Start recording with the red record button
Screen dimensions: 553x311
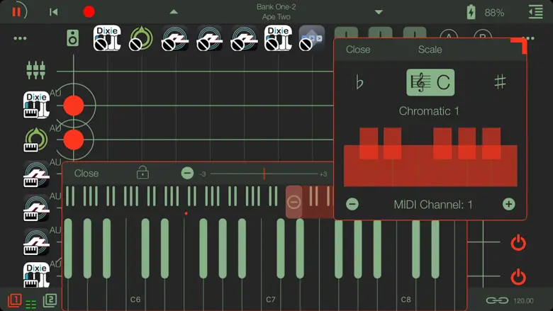pyautogui.click(x=89, y=12)
